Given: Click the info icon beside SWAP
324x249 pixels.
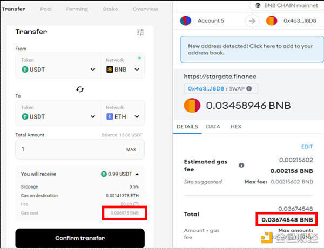Looking at the screenshot, I should pyautogui.click(x=249, y=89).
